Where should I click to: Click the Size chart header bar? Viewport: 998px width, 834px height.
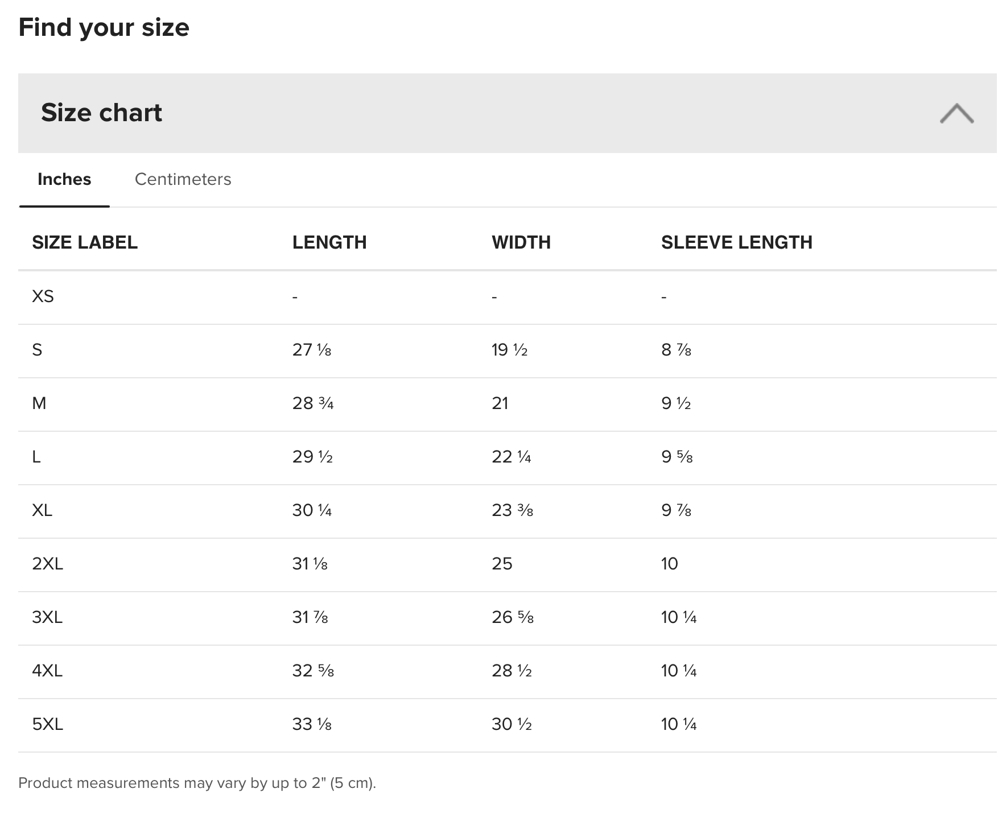[x=508, y=113]
